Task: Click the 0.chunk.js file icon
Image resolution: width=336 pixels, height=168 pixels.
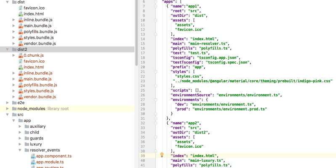Action: (x=20, y=55)
